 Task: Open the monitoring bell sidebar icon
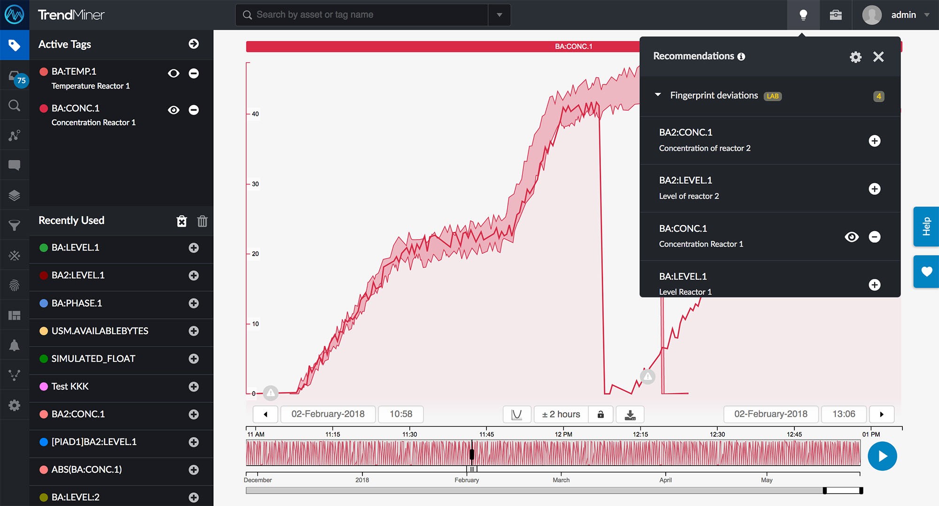tap(15, 345)
